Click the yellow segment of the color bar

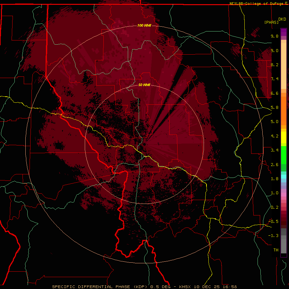point(284,137)
